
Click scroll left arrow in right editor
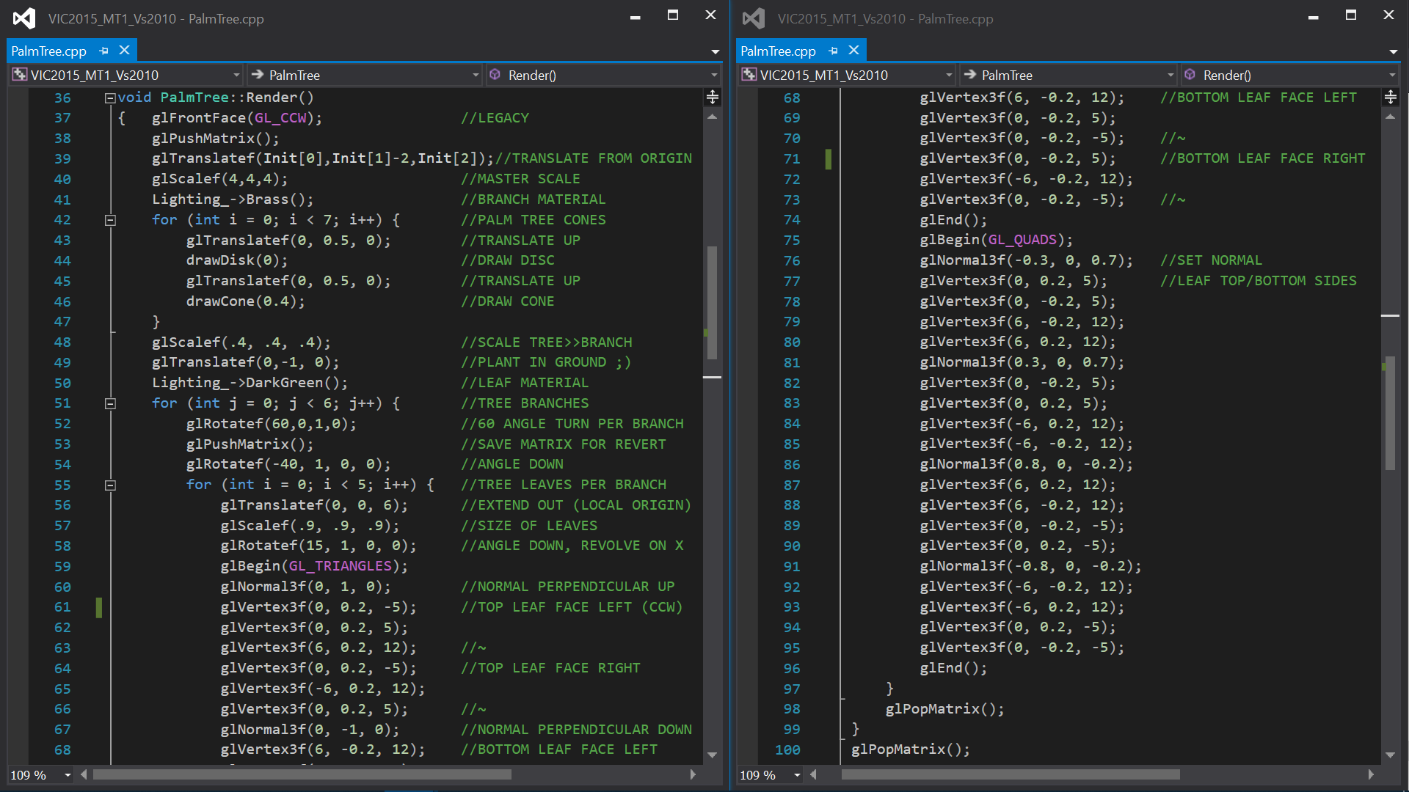pyautogui.click(x=813, y=774)
